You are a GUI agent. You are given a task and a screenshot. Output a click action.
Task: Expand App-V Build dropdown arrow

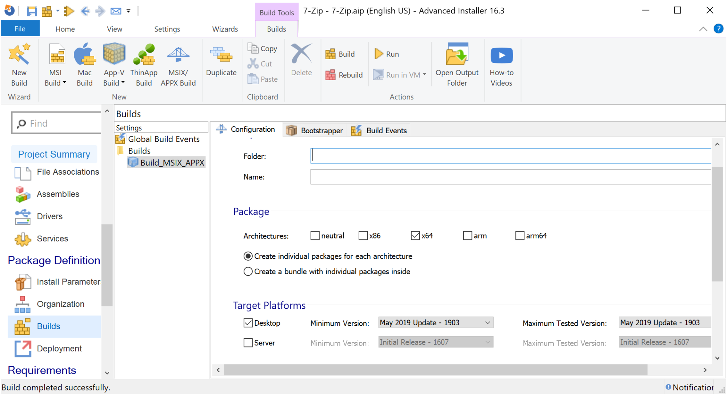coord(123,82)
